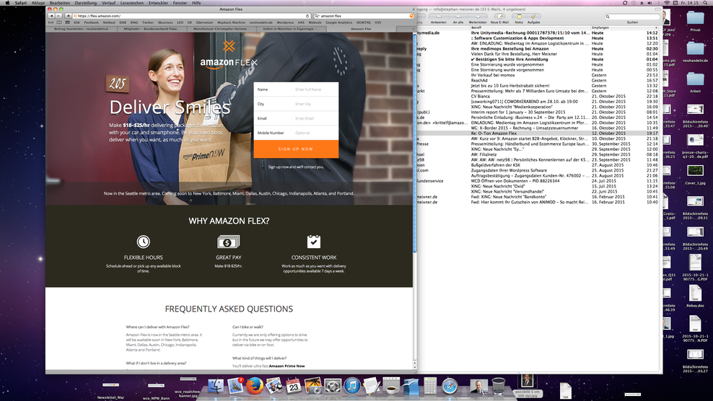Viewport: 713px width, 401px height.
Task: Go forward in Safari history
Action: tap(58, 16)
